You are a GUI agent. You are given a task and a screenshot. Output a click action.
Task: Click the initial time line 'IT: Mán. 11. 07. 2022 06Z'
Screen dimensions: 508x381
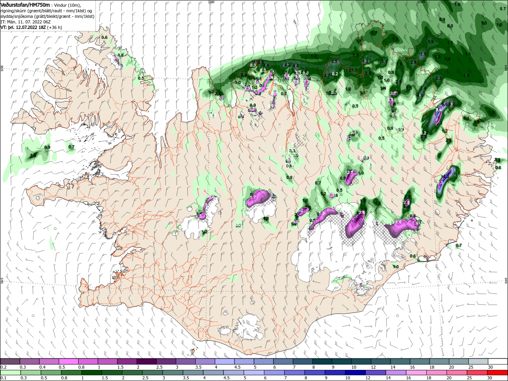[25, 22]
